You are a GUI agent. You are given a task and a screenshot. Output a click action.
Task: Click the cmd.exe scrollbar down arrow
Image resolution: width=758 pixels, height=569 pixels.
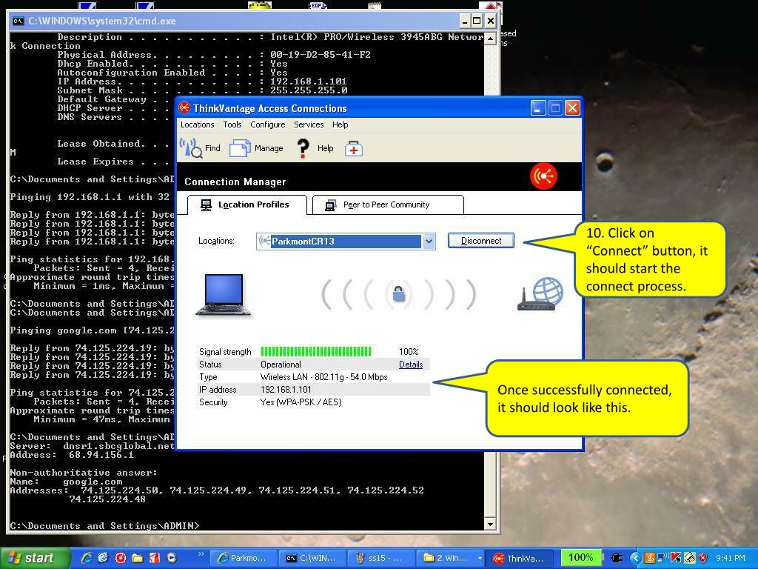point(490,524)
